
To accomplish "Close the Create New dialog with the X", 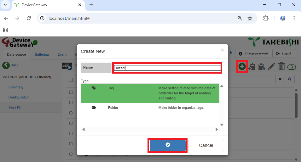I will [222, 50].
